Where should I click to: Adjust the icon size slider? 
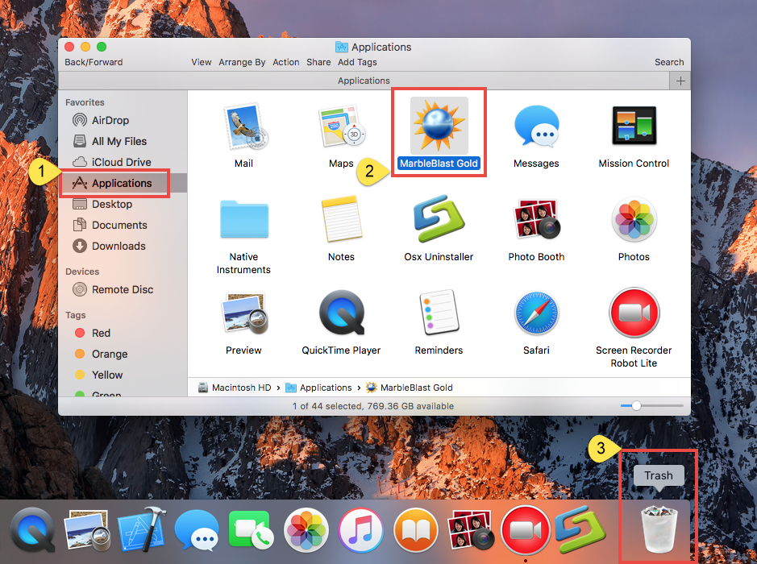pyautogui.click(x=637, y=405)
